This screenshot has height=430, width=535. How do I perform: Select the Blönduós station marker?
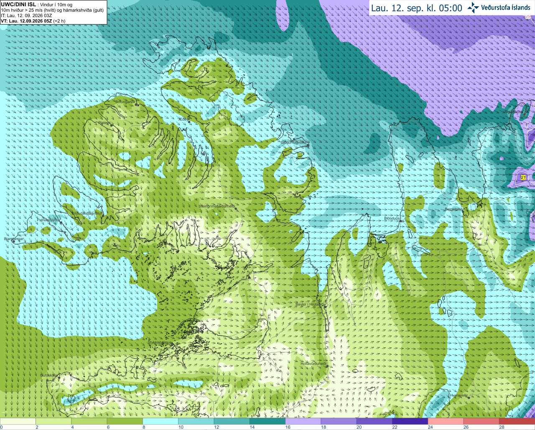[400, 221]
